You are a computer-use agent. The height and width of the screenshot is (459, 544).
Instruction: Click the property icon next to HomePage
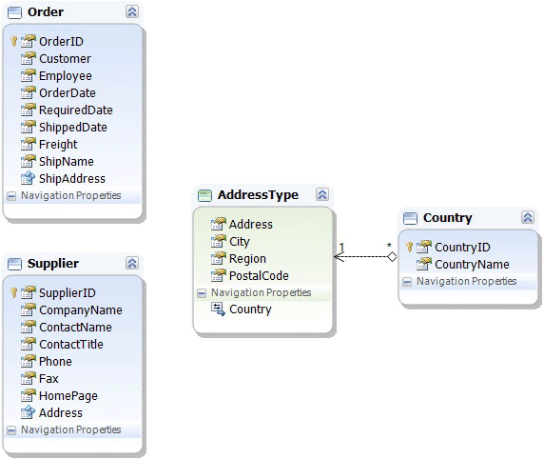(x=29, y=395)
